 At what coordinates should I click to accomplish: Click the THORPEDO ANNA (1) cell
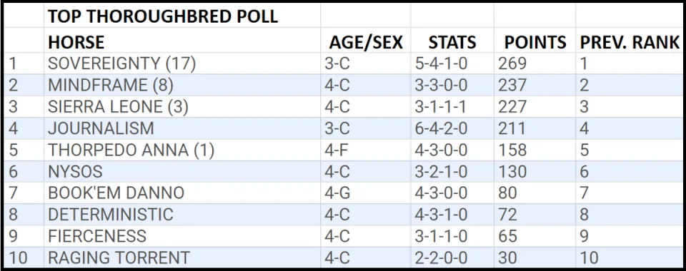click(182, 150)
